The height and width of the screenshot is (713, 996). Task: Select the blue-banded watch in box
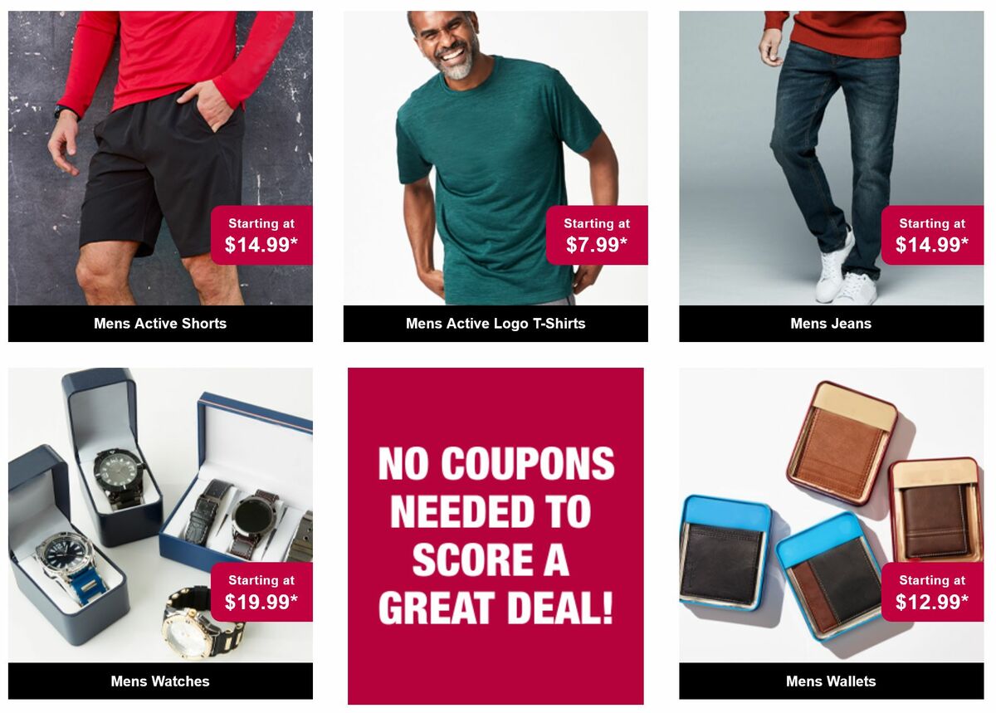pyautogui.click(x=71, y=568)
